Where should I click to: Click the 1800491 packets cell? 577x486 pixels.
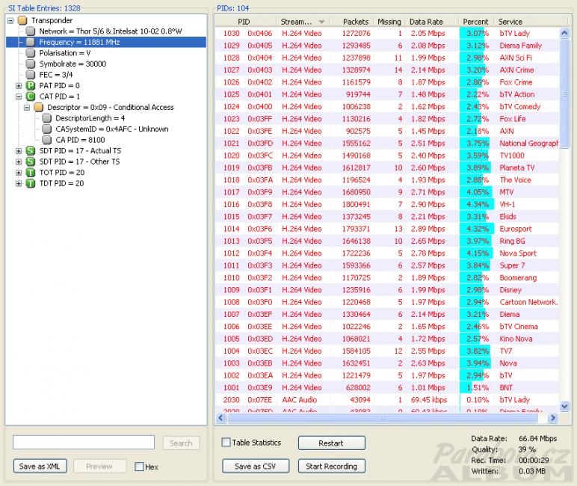click(x=356, y=204)
